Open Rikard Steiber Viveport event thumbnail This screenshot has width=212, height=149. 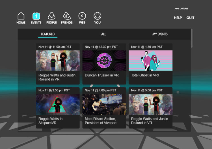click(x=104, y=104)
